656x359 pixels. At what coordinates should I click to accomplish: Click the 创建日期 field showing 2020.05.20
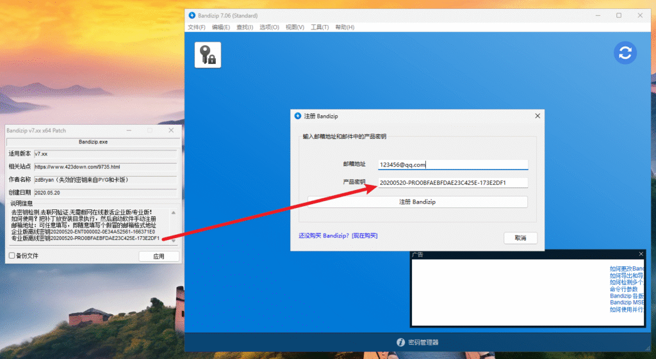(106, 193)
